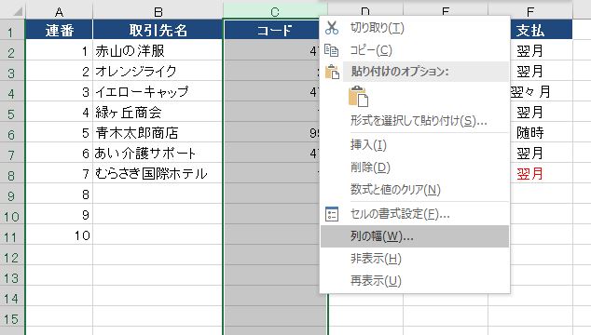
Task: Click 翌月 cell in row 7
Action: pos(542,154)
